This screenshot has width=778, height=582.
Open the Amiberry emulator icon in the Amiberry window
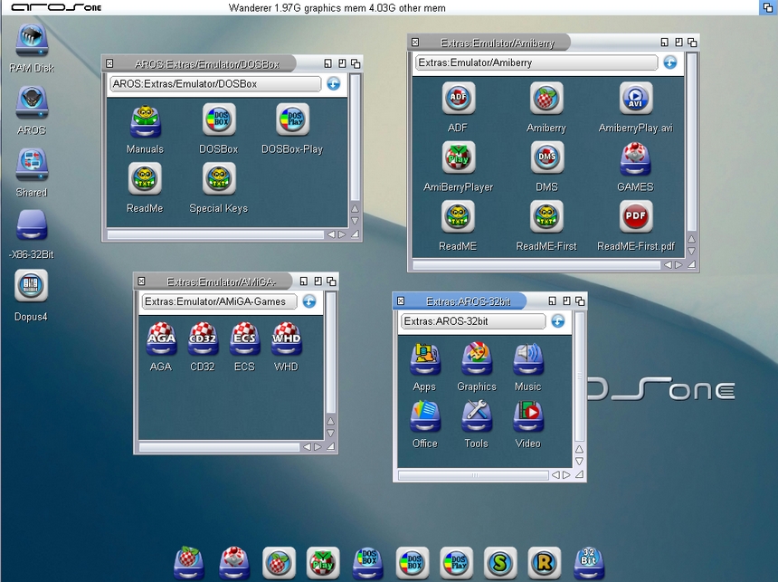546,99
